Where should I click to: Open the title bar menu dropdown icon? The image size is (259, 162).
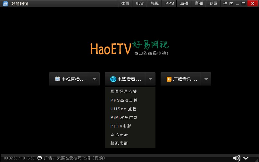pos(231,4)
